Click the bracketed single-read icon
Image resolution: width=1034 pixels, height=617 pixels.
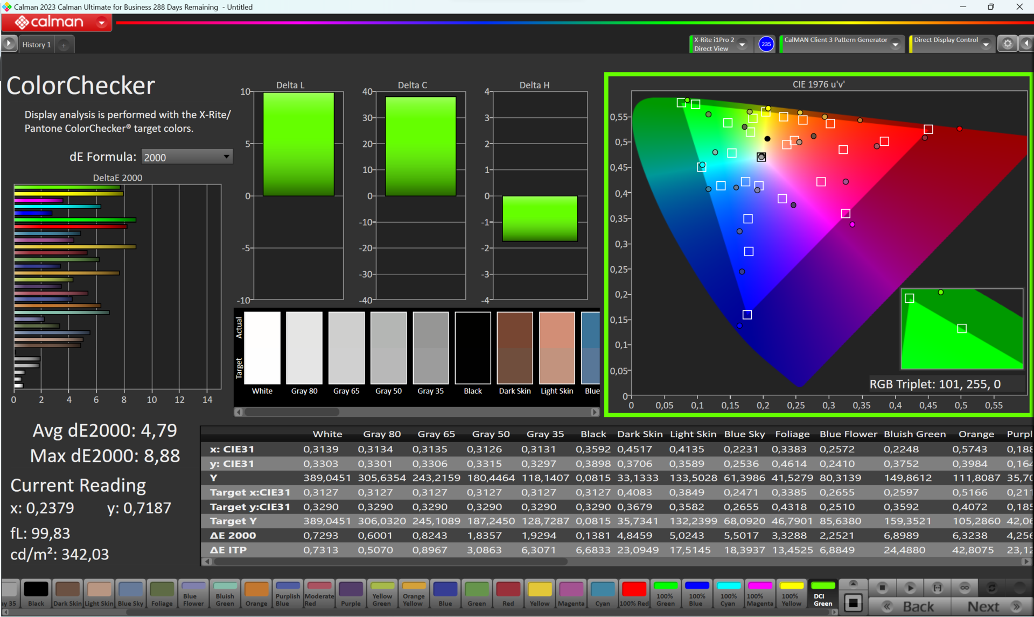tap(938, 587)
